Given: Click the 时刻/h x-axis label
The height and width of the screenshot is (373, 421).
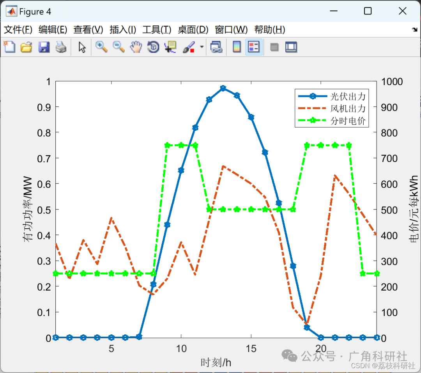Looking at the screenshot, I should (x=216, y=363).
